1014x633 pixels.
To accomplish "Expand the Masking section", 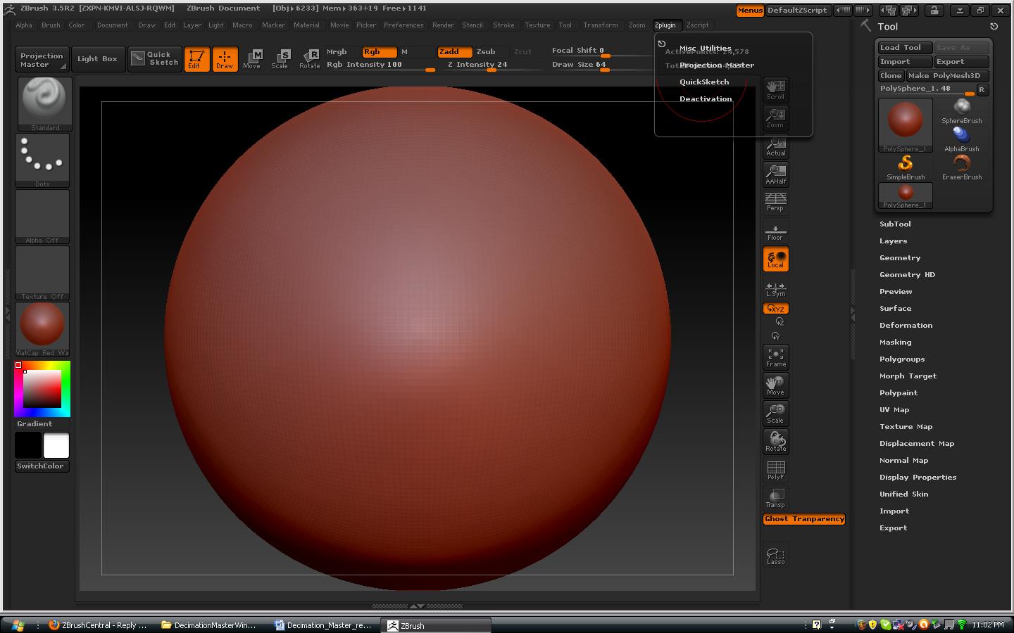I will tap(895, 342).
